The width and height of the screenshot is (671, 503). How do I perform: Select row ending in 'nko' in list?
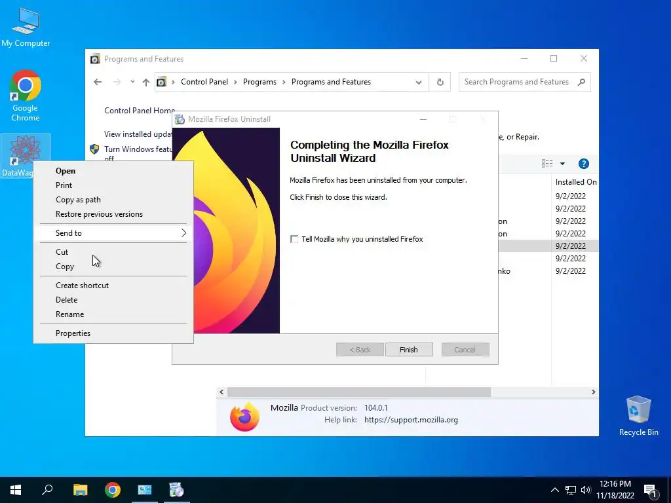coord(548,270)
